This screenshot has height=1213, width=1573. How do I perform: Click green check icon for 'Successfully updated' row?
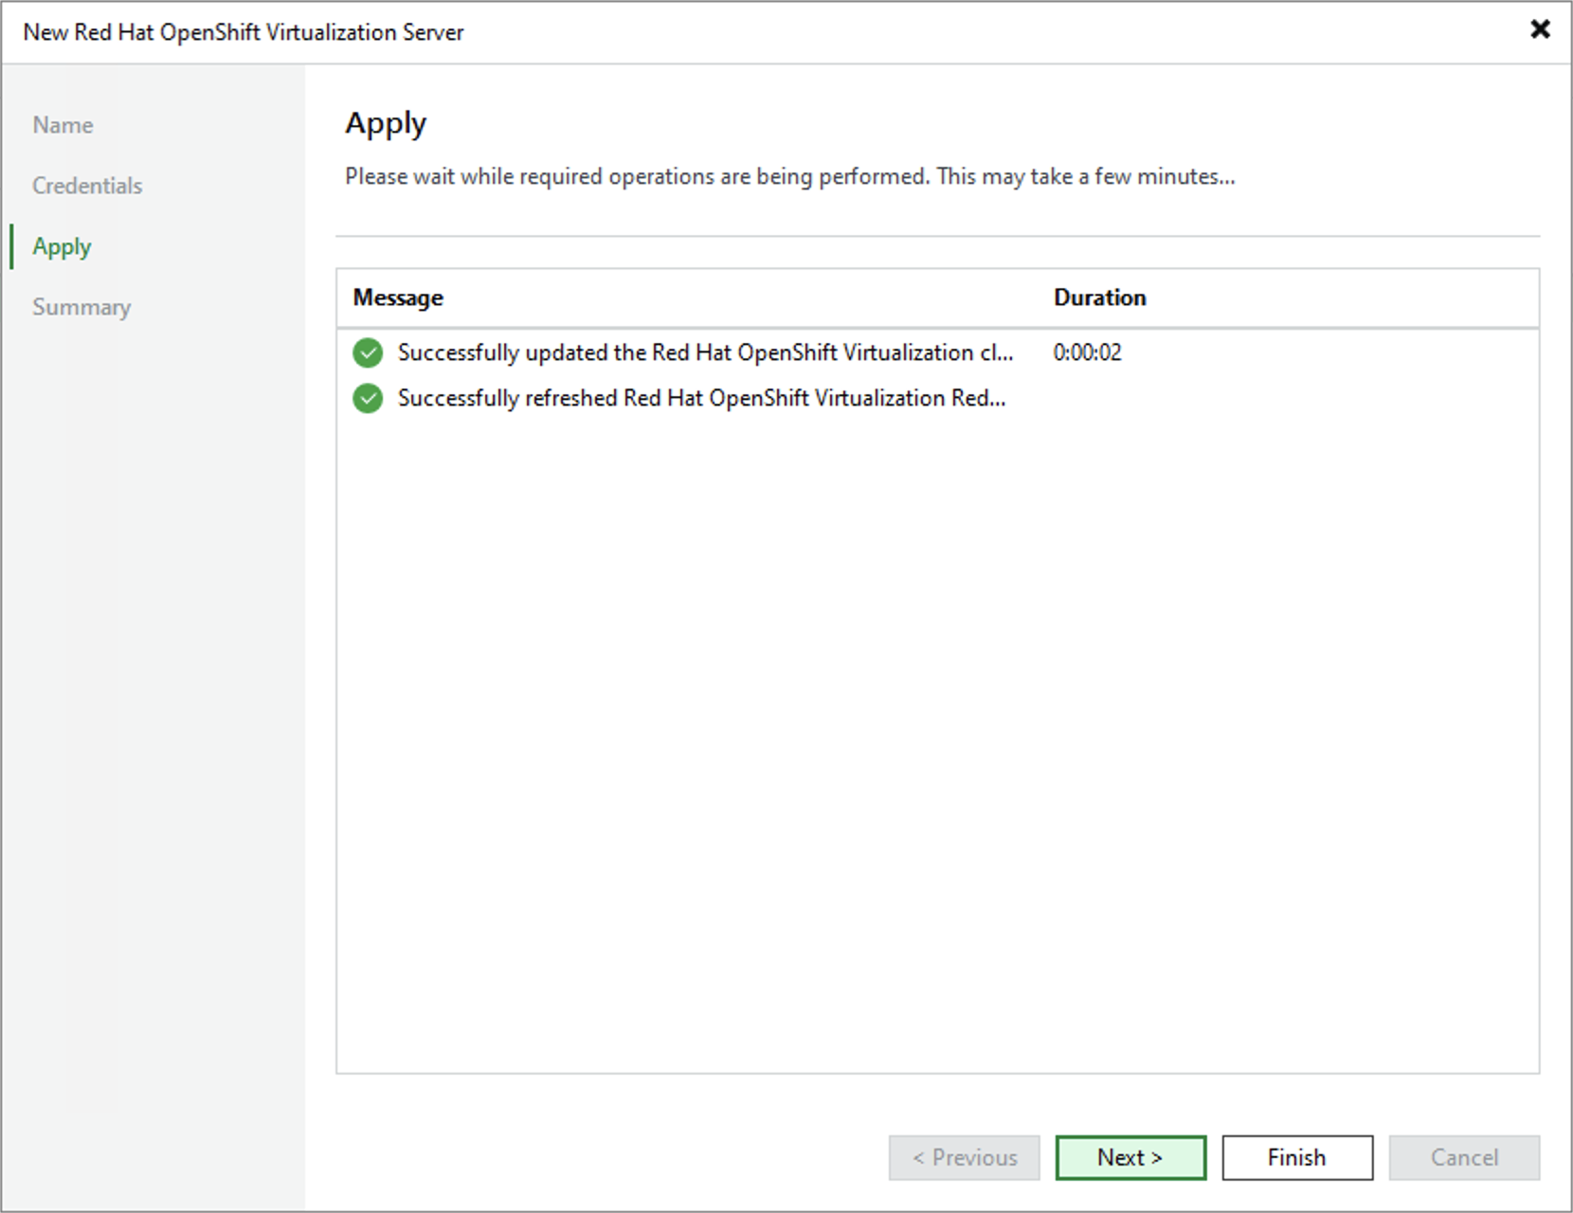(368, 353)
